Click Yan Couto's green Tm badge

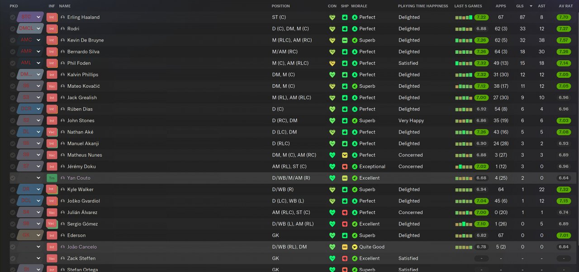click(x=52, y=178)
